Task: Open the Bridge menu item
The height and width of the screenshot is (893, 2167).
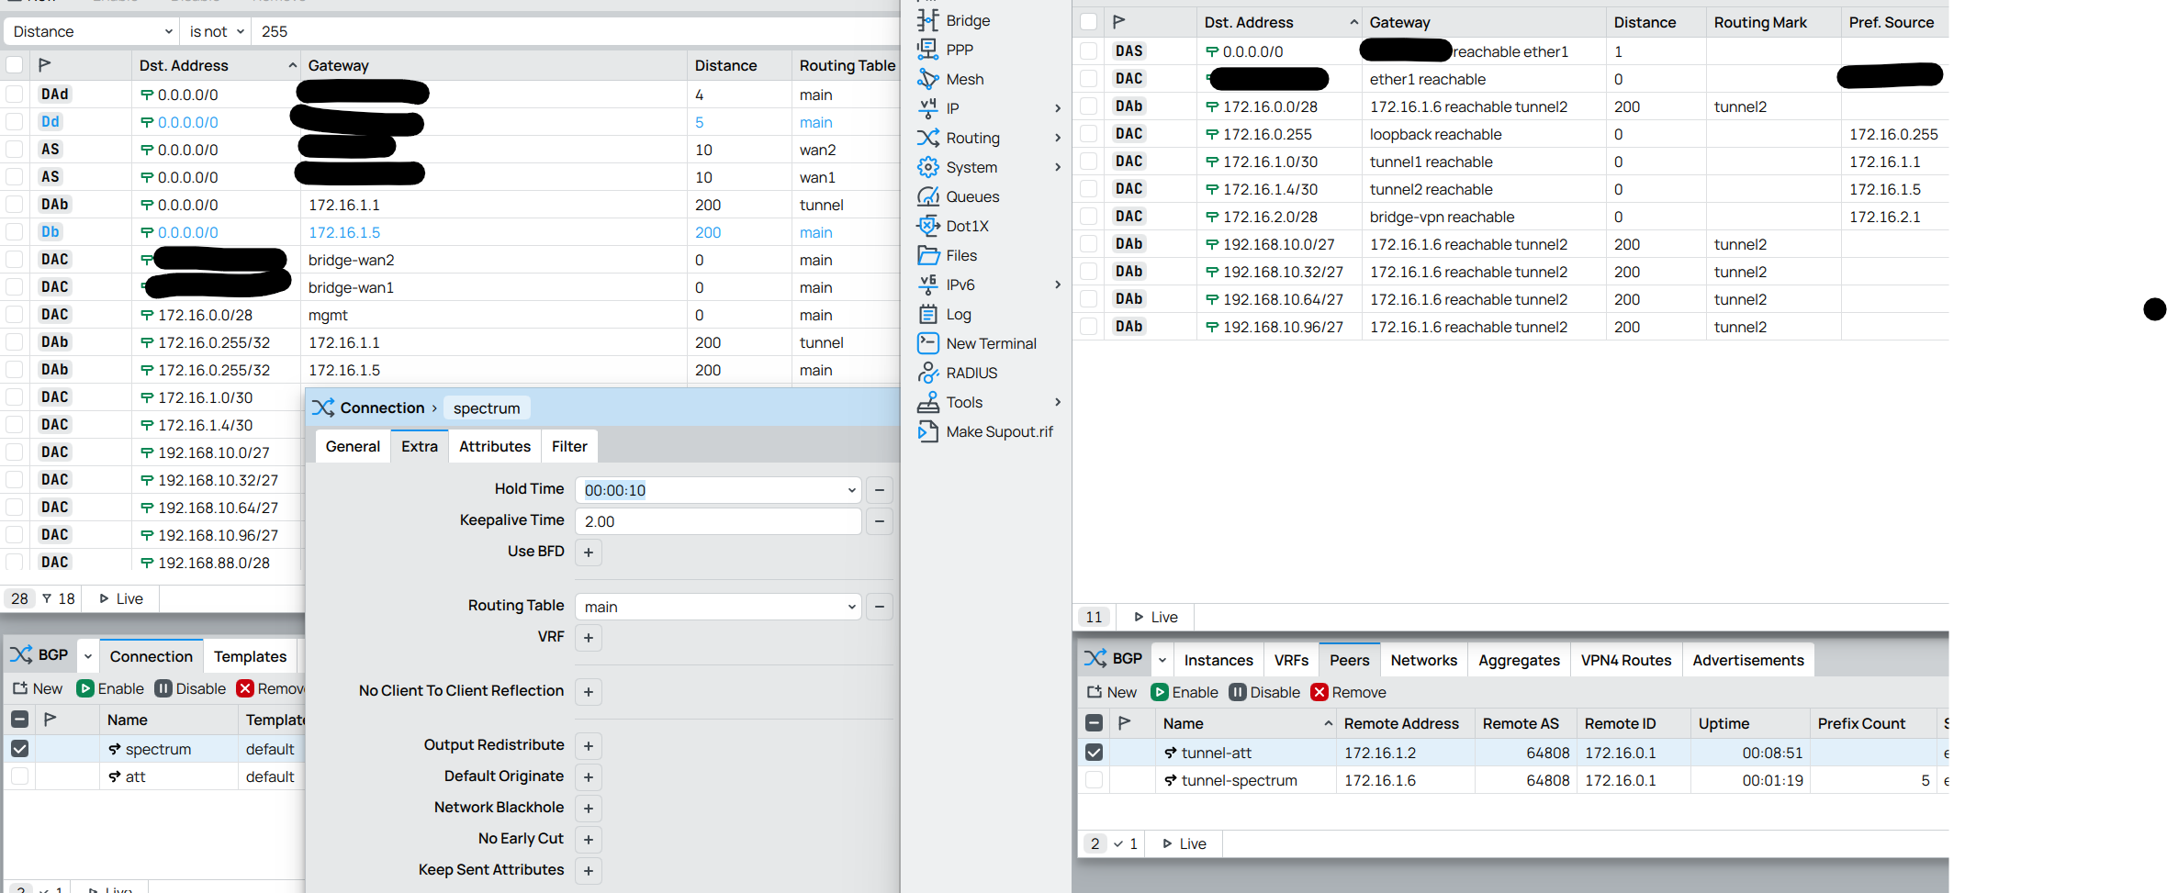Action: (x=968, y=20)
